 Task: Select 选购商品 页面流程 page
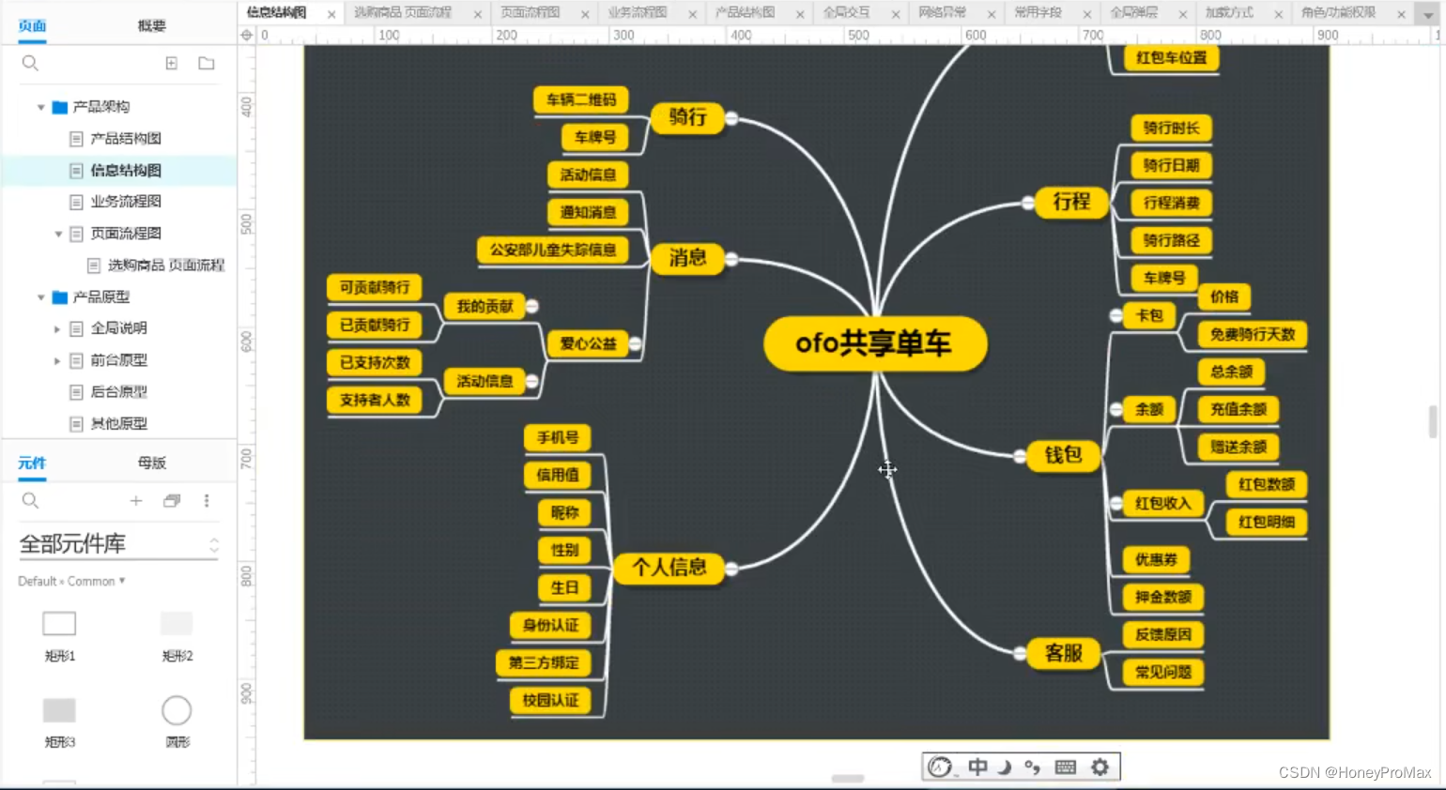pos(166,266)
